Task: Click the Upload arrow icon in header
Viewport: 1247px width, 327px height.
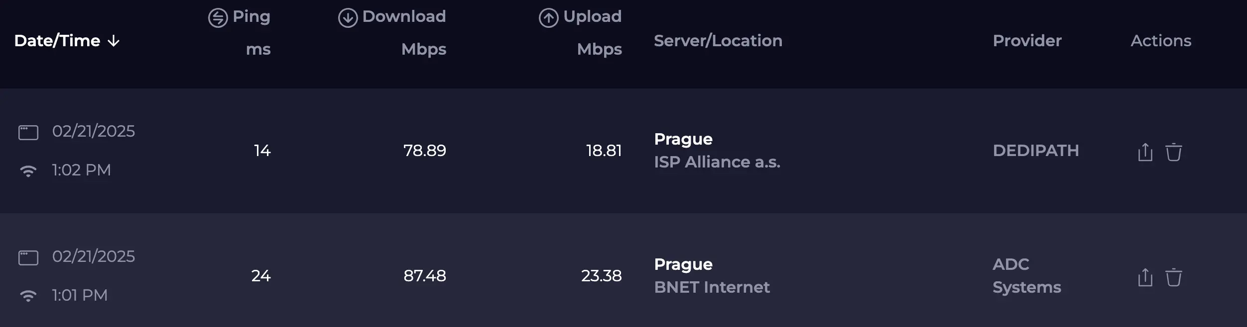Action: pos(548,18)
